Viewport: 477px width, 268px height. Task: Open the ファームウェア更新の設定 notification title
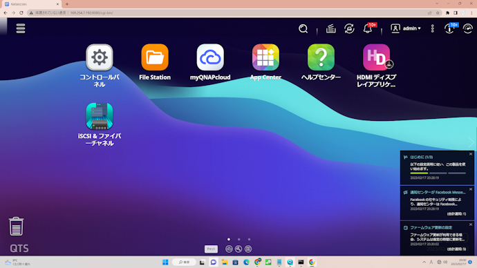431,227
